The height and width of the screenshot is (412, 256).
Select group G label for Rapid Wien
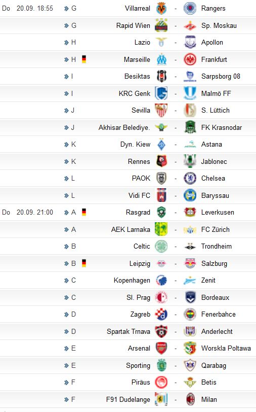tap(74, 25)
